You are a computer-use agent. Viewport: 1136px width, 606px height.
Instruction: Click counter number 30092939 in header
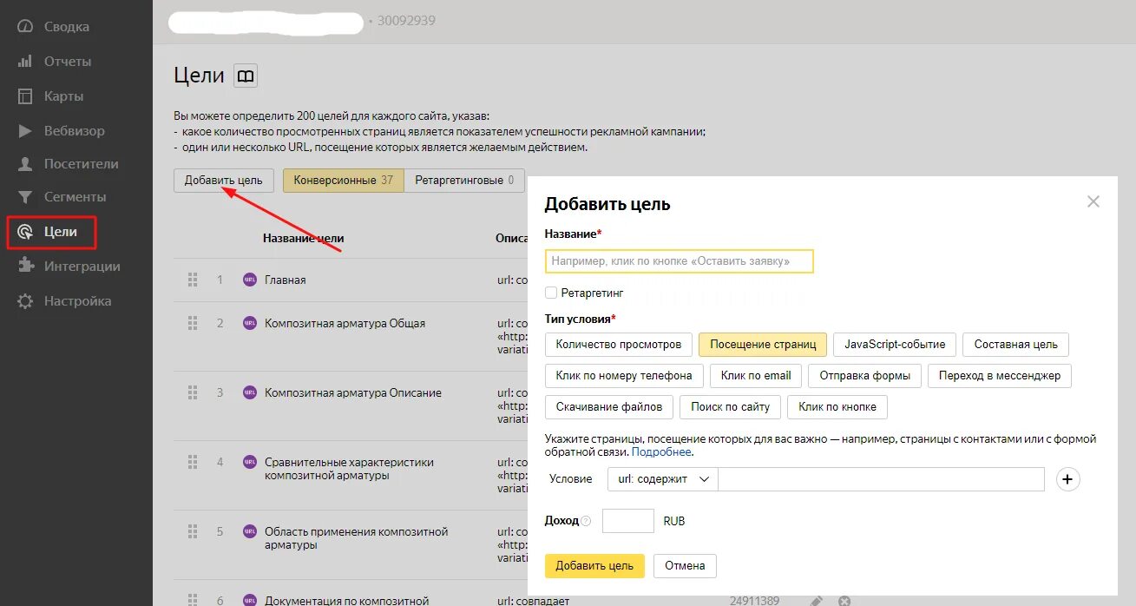(406, 21)
